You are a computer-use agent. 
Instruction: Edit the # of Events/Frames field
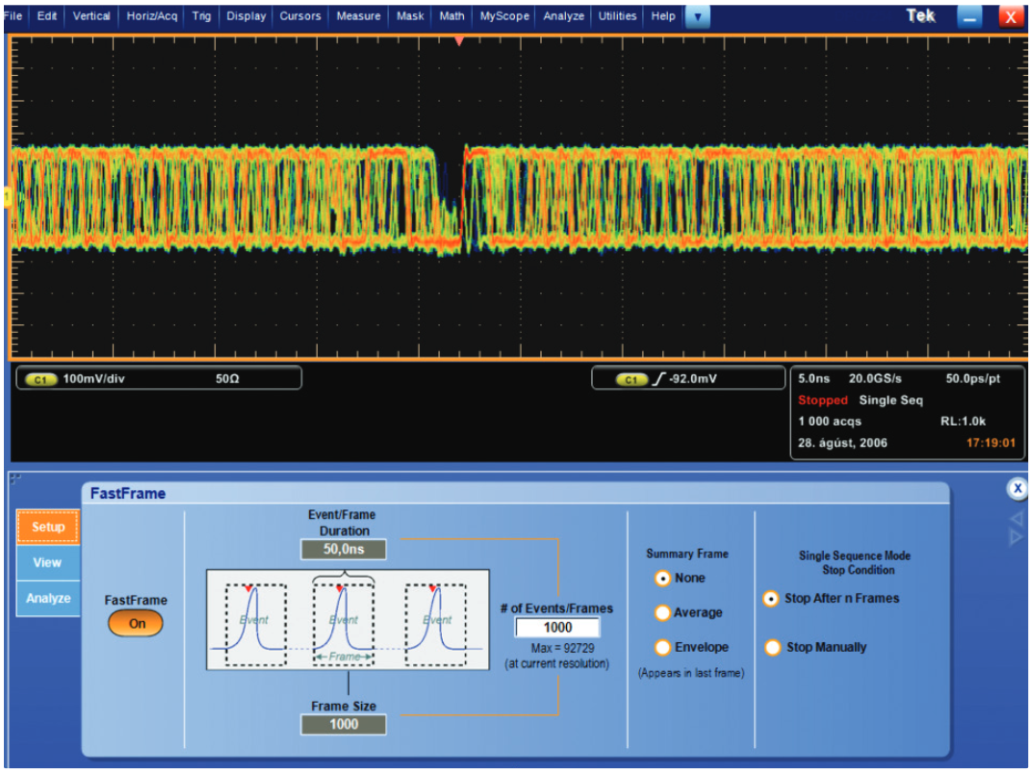[x=558, y=627]
